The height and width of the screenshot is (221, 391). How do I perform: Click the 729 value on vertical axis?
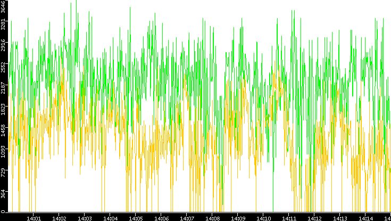[3, 172]
